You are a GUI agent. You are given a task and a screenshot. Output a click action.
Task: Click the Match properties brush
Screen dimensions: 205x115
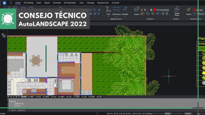[x=189, y=11]
